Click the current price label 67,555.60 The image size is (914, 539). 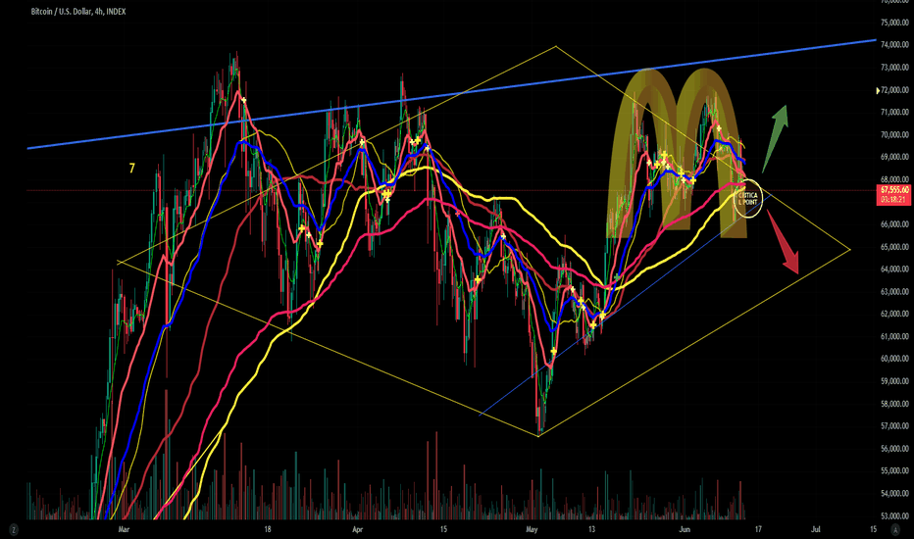tap(894, 190)
